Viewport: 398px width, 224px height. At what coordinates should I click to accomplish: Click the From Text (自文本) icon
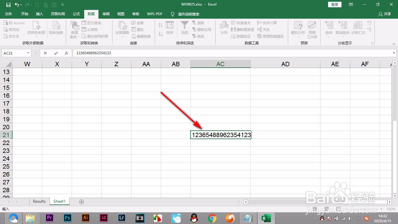[6, 36]
